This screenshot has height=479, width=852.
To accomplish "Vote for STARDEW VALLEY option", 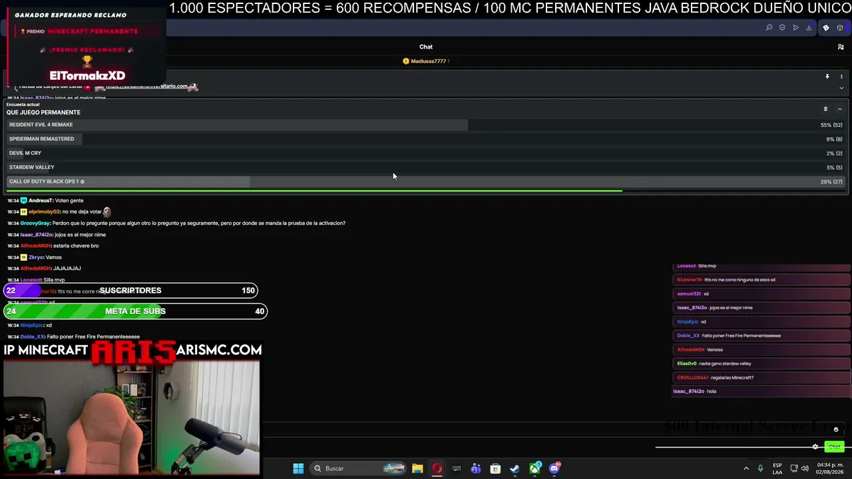I will [426, 167].
